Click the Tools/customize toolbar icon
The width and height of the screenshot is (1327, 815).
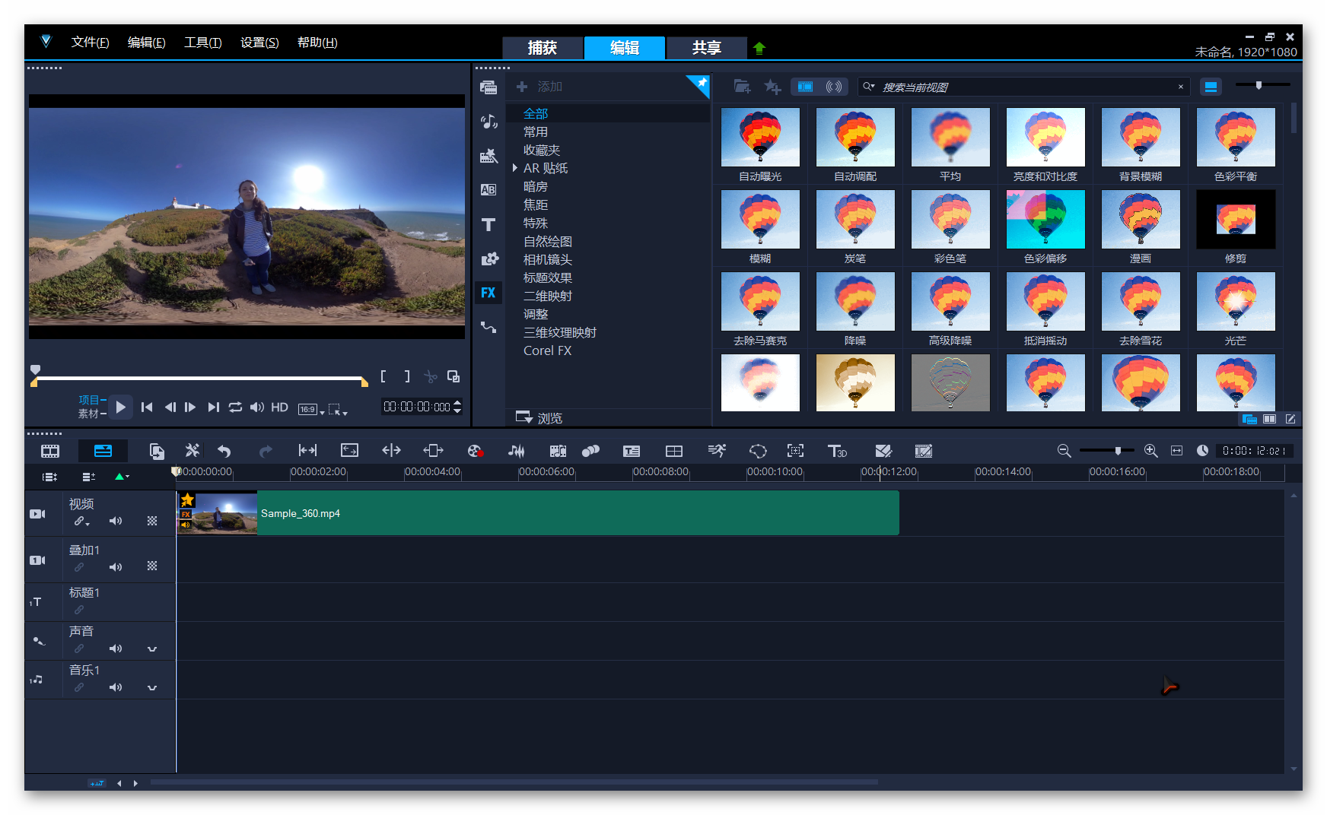click(x=192, y=451)
